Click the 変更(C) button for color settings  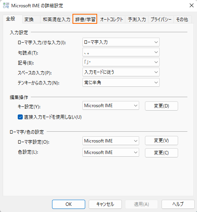coord(162,153)
